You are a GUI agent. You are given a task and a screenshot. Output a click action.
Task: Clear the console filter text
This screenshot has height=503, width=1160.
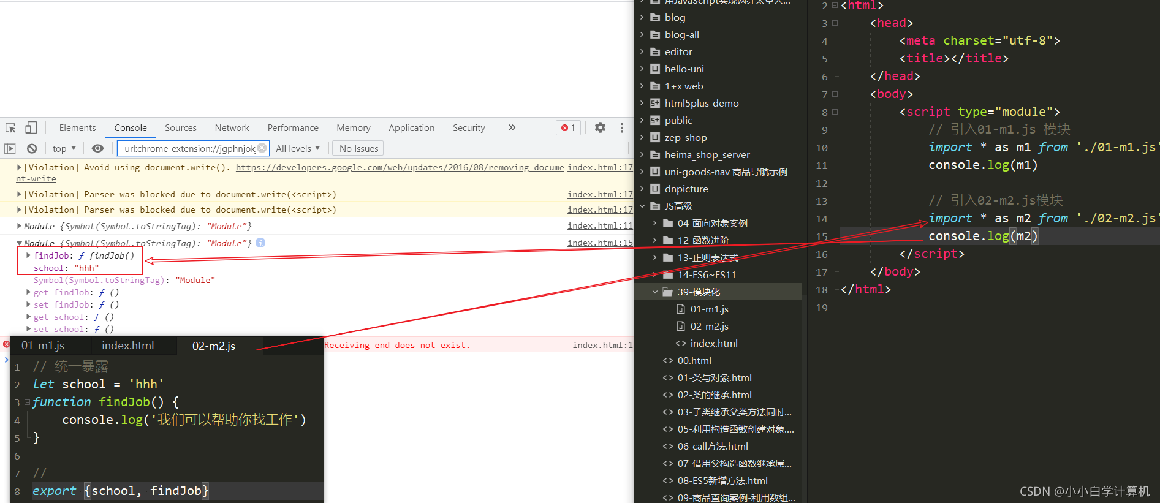point(262,148)
